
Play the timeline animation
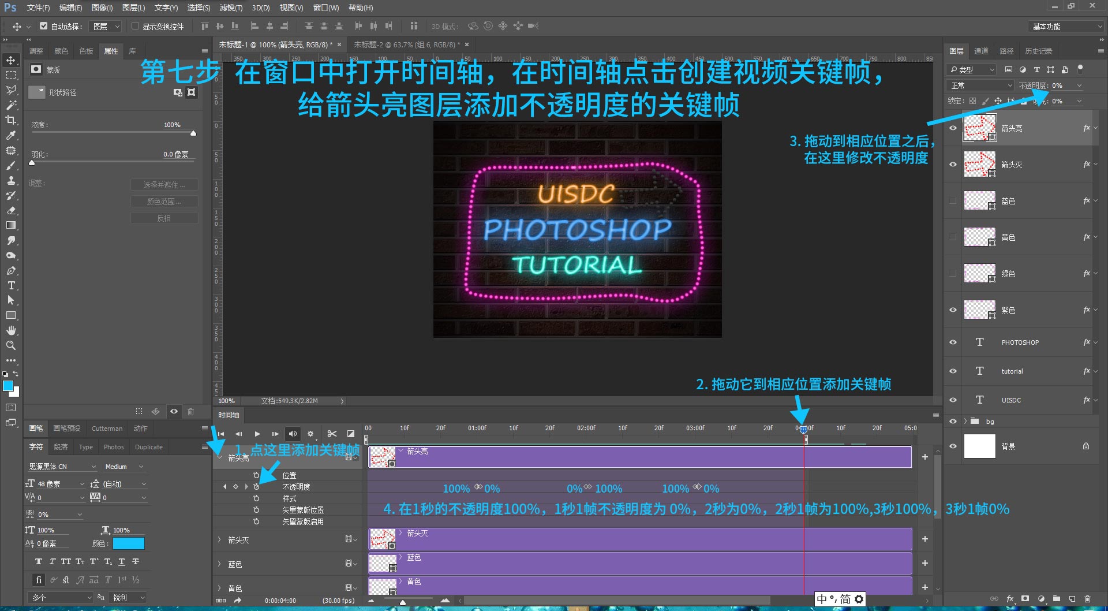[257, 434]
